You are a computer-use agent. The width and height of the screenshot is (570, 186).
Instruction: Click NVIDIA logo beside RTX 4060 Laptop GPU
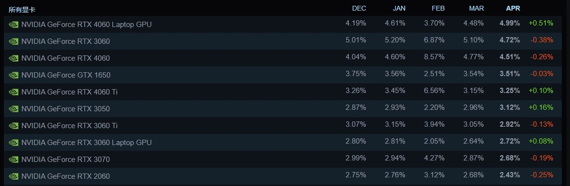click(14, 25)
